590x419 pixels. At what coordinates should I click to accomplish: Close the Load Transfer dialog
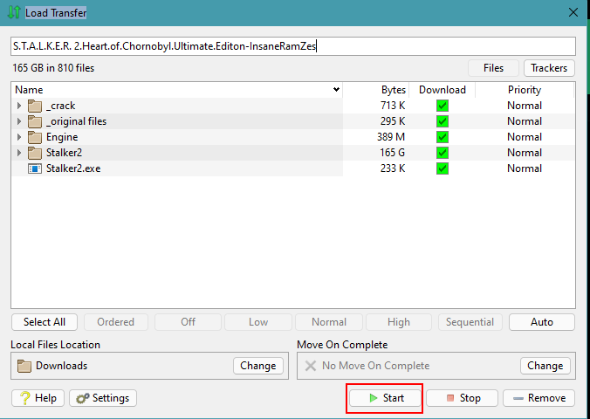(x=573, y=12)
